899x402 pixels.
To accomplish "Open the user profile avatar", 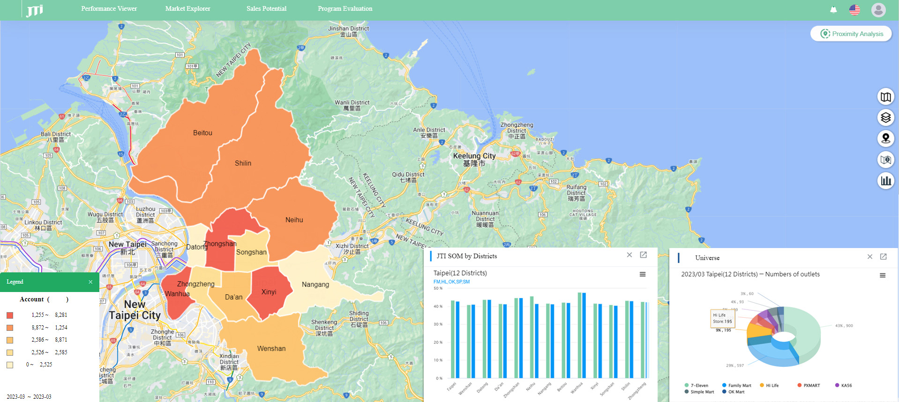I will pos(878,9).
